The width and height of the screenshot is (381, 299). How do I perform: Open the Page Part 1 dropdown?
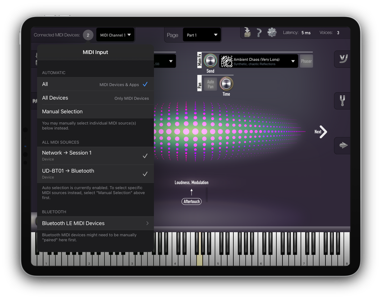[x=202, y=35]
